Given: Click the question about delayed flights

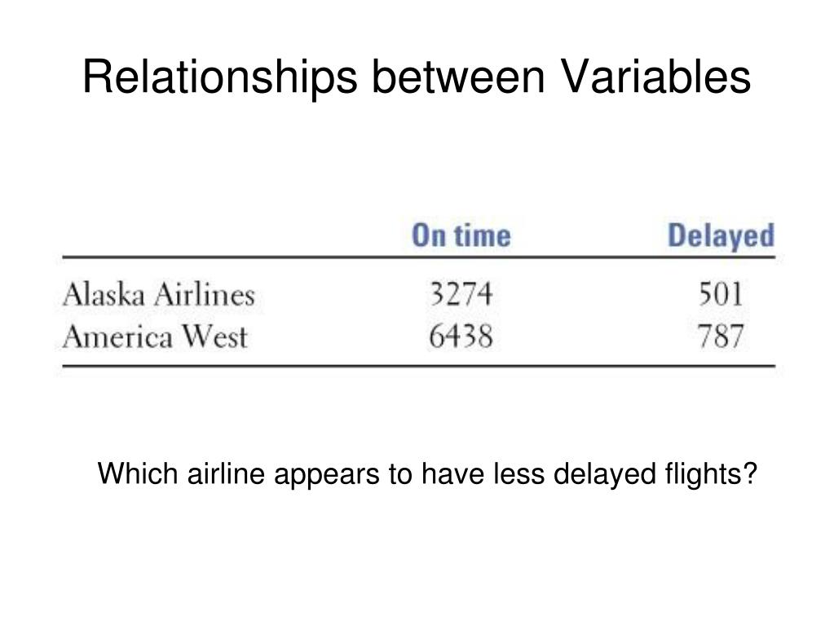Looking at the screenshot, I should [426, 474].
